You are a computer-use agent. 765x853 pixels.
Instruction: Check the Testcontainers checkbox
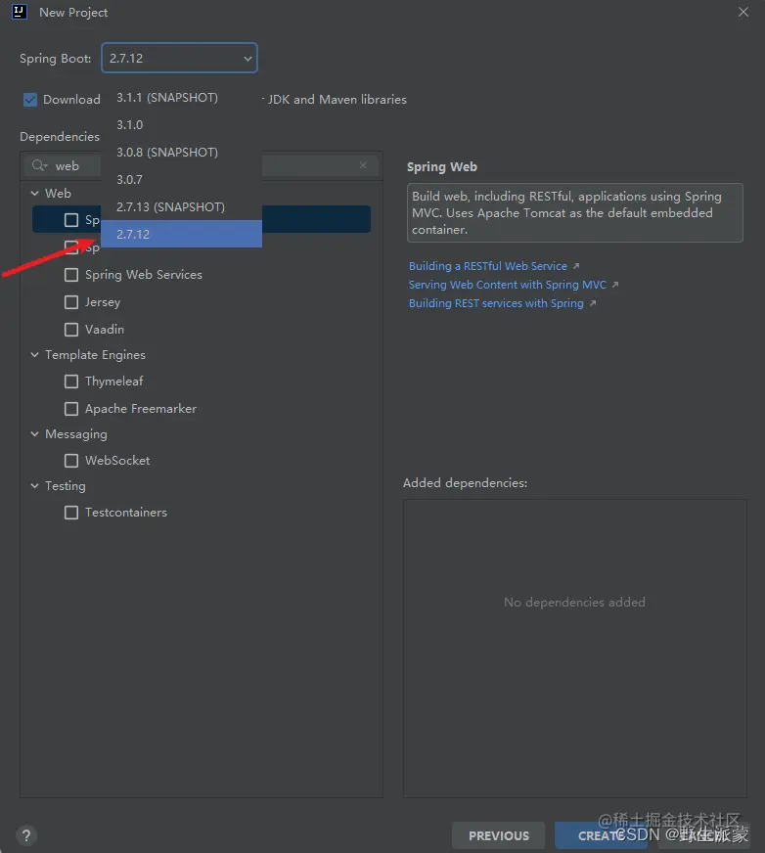[x=71, y=513]
